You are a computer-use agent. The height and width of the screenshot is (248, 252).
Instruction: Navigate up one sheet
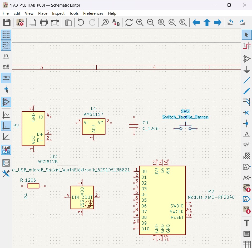pyautogui.click(x=207, y=22)
